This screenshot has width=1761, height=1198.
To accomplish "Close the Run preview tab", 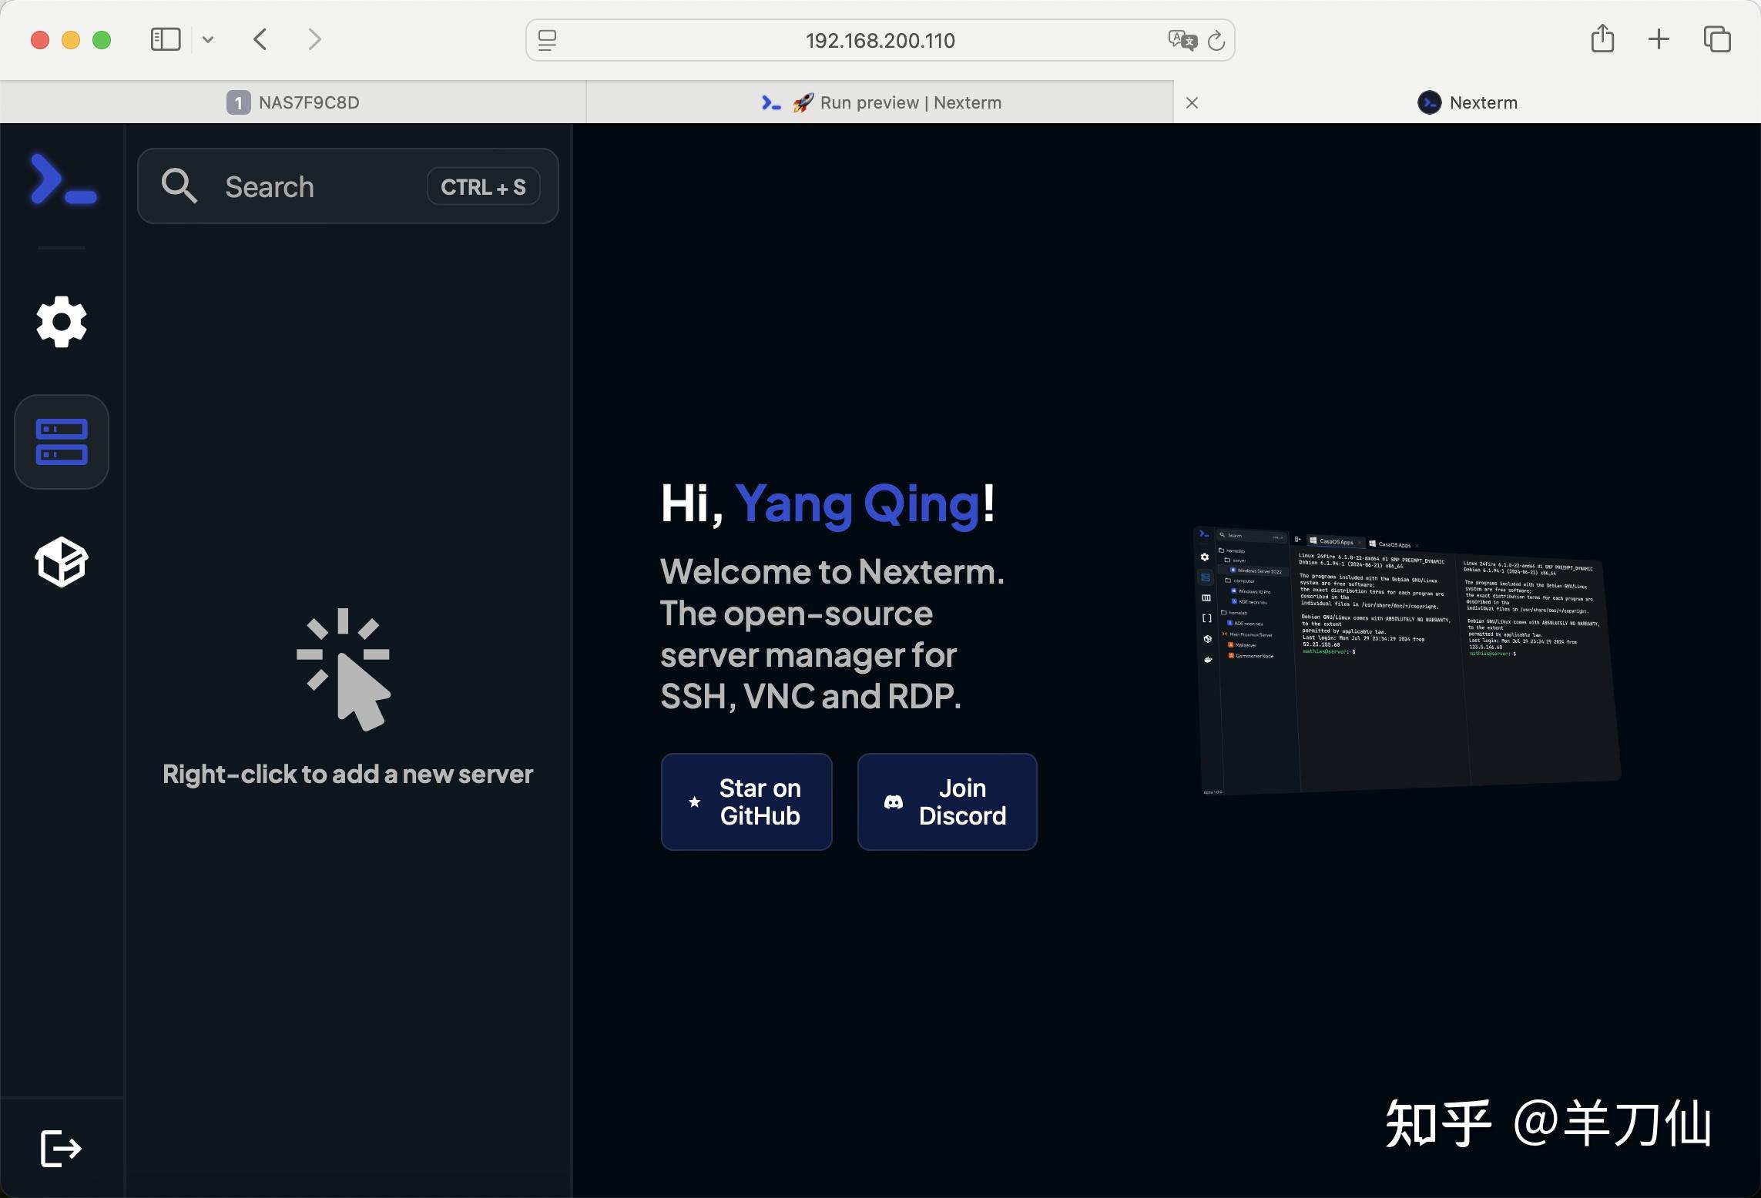I will coord(1192,102).
